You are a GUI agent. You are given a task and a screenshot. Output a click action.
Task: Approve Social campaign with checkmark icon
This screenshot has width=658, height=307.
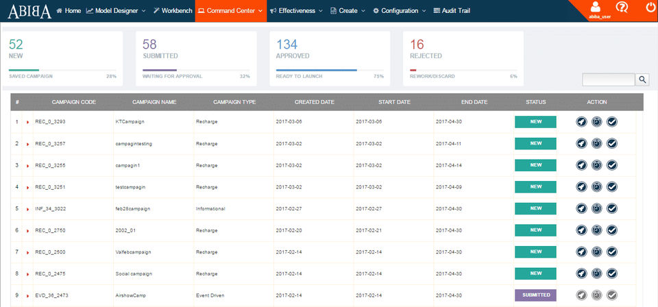pyautogui.click(x=612, y=273)
